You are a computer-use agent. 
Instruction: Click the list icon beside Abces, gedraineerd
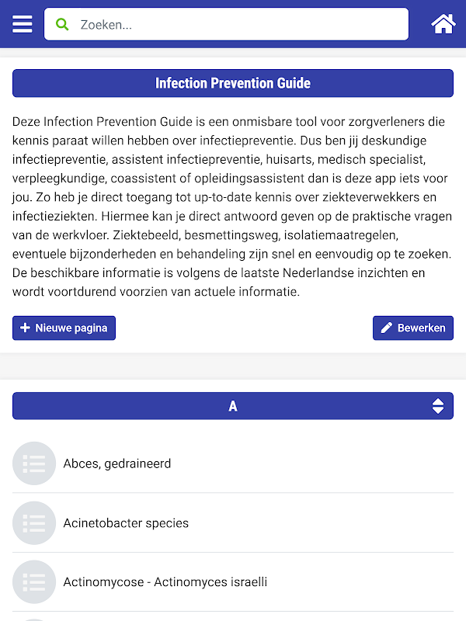click(34, 463)
